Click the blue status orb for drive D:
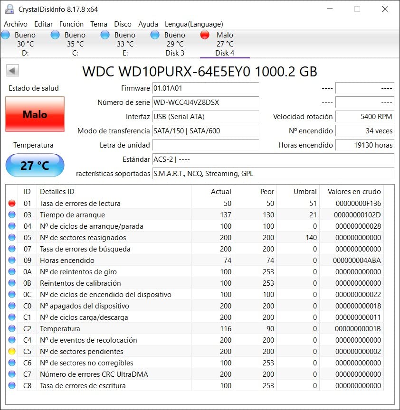Viewport: 400px width, 410px height. 6,35
